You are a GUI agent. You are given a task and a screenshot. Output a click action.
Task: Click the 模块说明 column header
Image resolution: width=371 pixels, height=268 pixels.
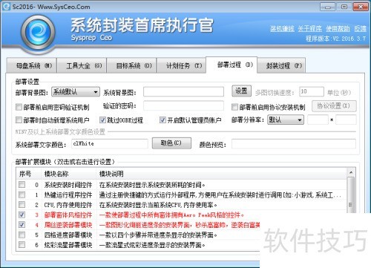(221, 174)
